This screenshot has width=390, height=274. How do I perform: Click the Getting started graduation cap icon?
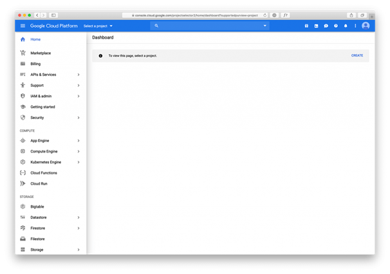(x=23, y=107)
